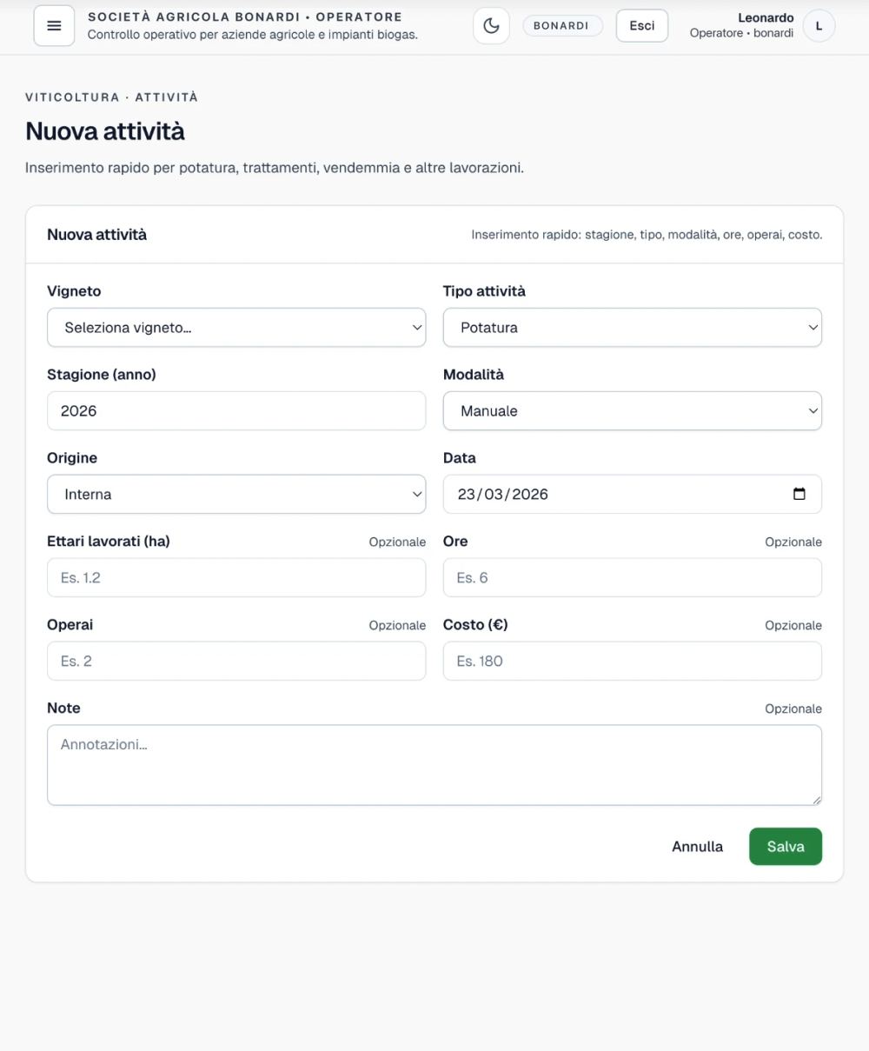
Task: Click the Note textarea resize handle
Action: 816,799
